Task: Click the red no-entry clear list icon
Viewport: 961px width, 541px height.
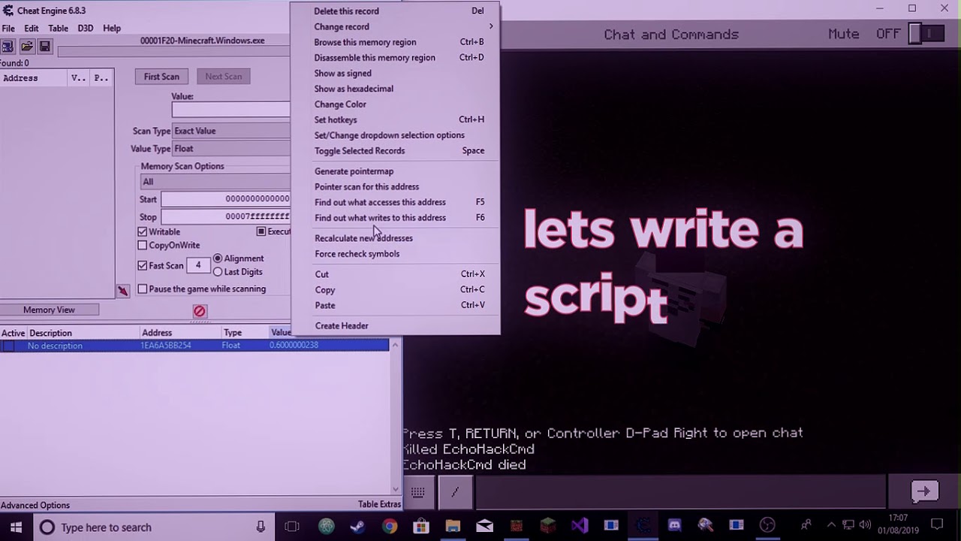Action: [x=200, y=311]
